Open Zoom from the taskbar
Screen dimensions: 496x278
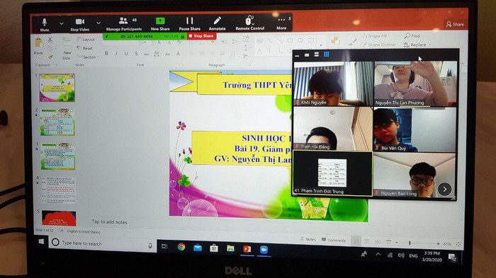point(264,250)
